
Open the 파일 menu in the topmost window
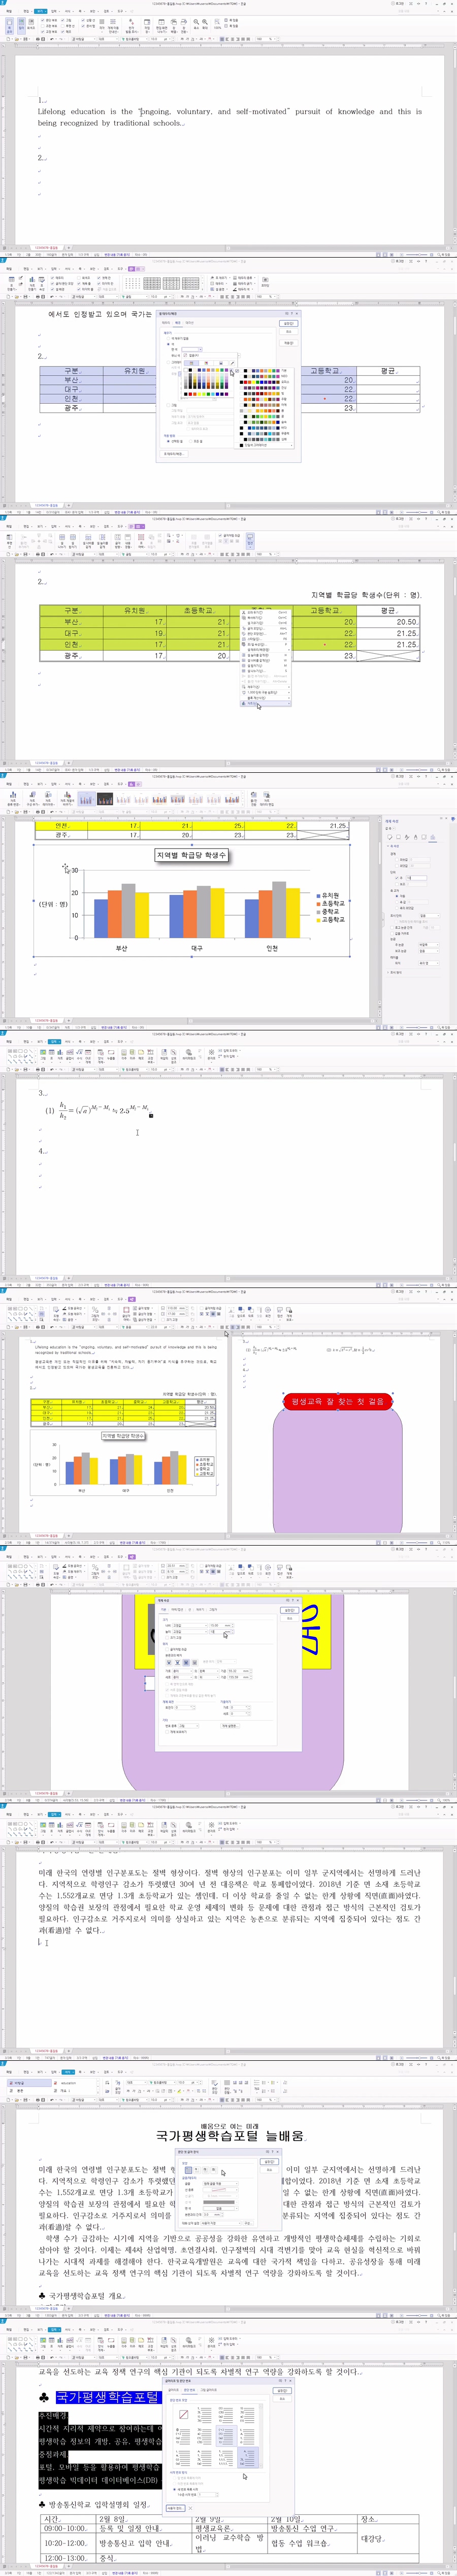coord(10,11)
